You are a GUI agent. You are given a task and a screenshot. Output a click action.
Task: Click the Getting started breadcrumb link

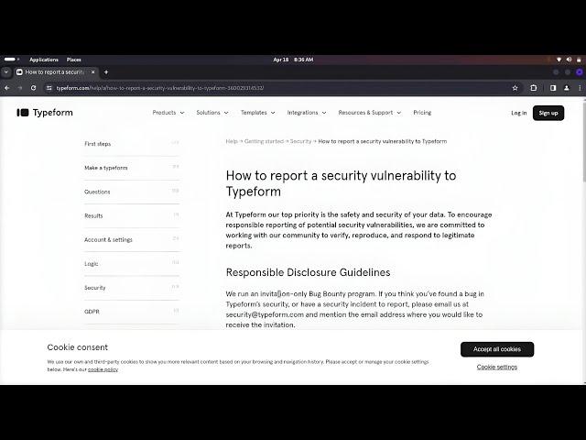(264, 141)
